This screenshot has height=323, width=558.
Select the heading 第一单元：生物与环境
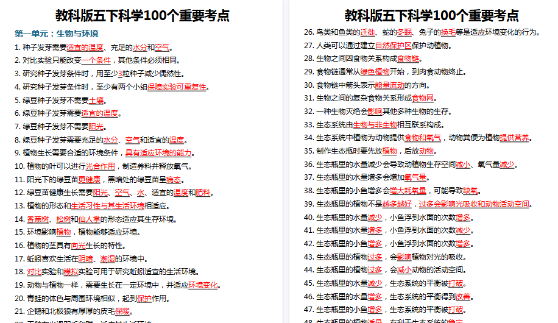point(57,34)
